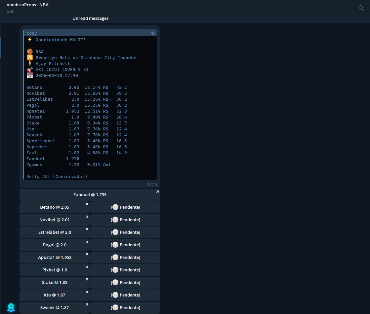
Task: Open the chat search magnifier icon
Action: pos(361,8)
